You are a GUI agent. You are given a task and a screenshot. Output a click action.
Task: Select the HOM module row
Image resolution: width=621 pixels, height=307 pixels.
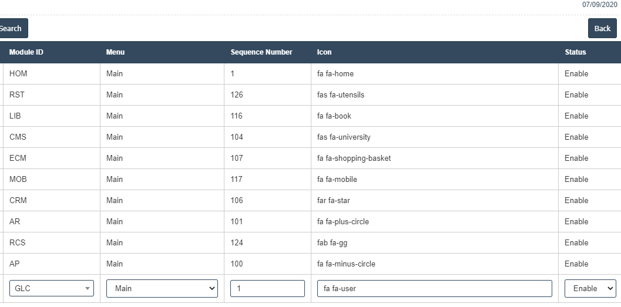[x=18, y=73]
